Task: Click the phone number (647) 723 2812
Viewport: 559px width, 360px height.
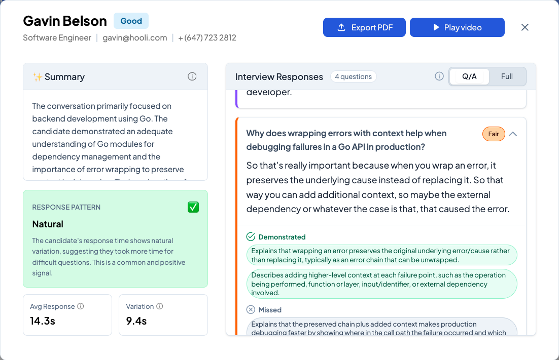Action: tap(207, 37)
